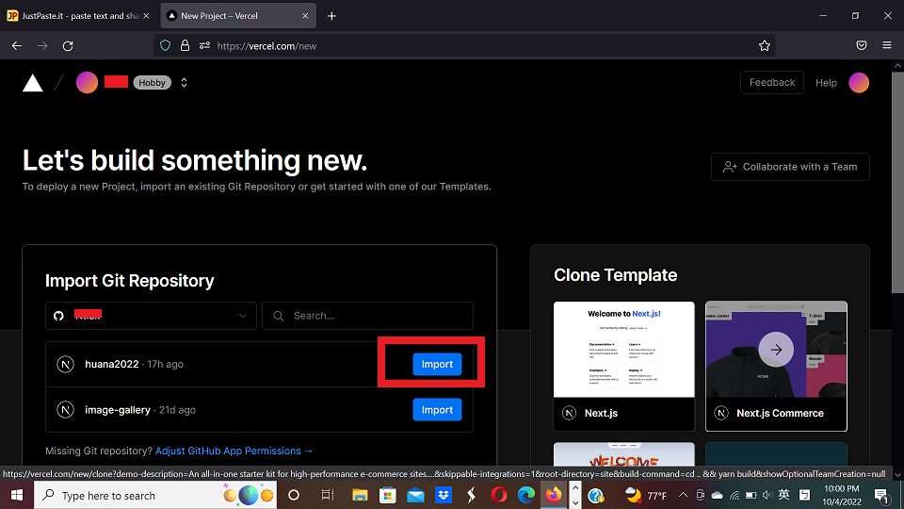Import the huana2022 repository
This screenshot has height=509, width=904.
coord(437,364)
